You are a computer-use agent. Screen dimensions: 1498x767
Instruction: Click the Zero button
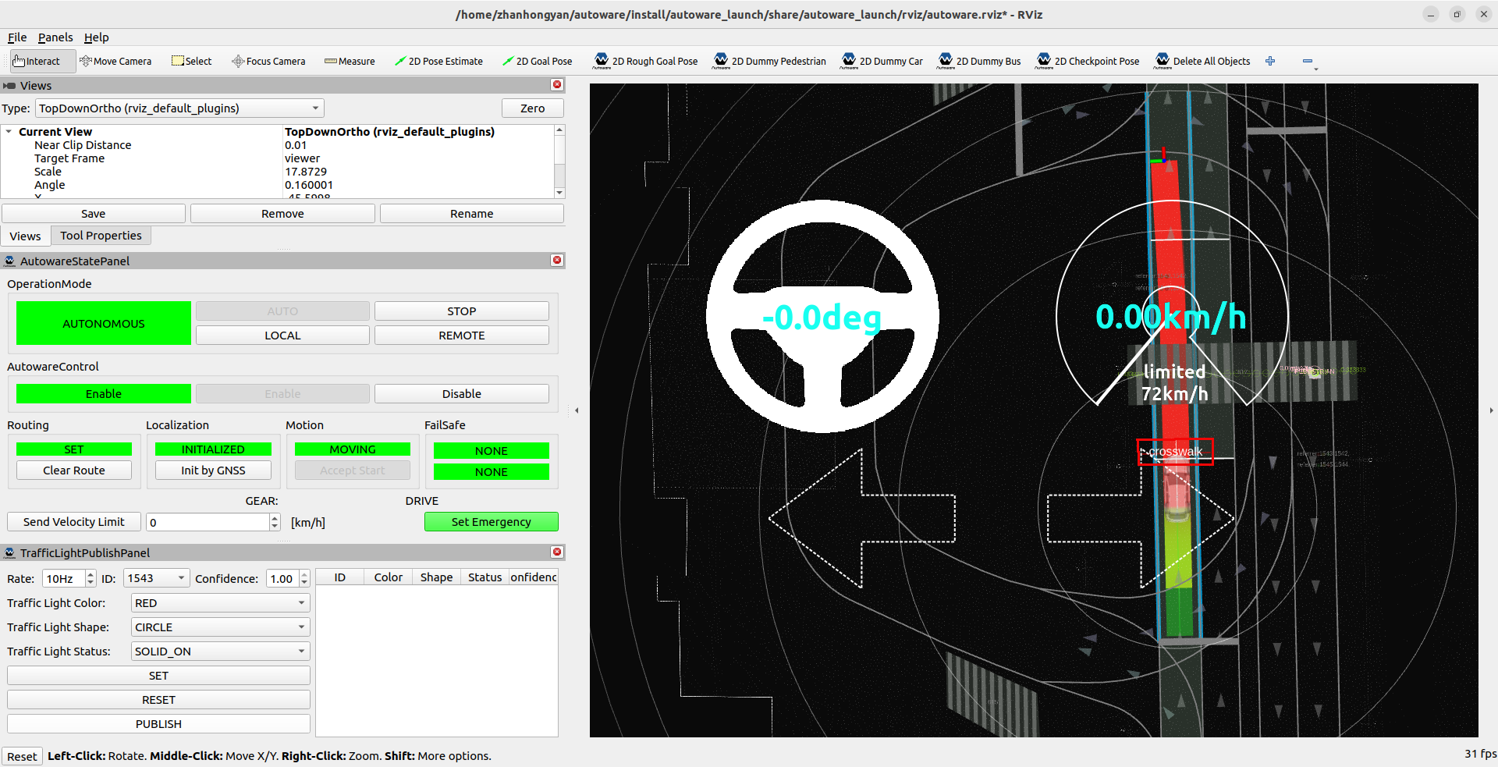(532, 108)
